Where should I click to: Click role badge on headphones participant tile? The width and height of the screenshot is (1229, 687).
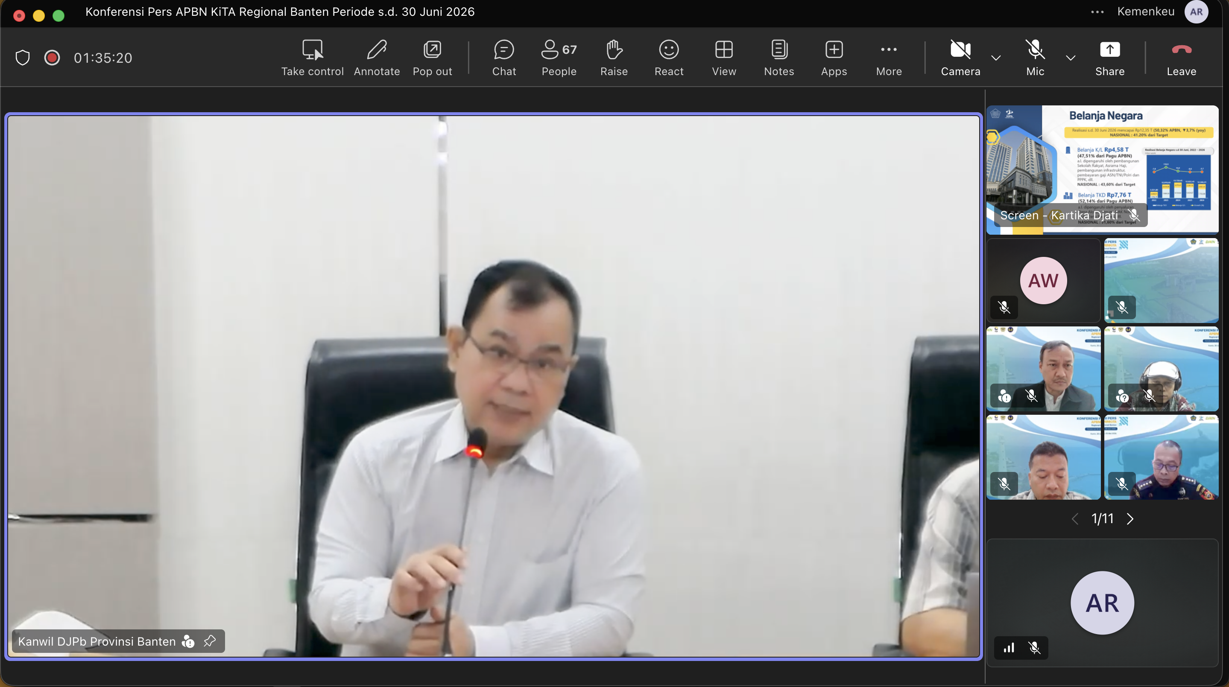pyautogui.click(x=1122, y=396)
